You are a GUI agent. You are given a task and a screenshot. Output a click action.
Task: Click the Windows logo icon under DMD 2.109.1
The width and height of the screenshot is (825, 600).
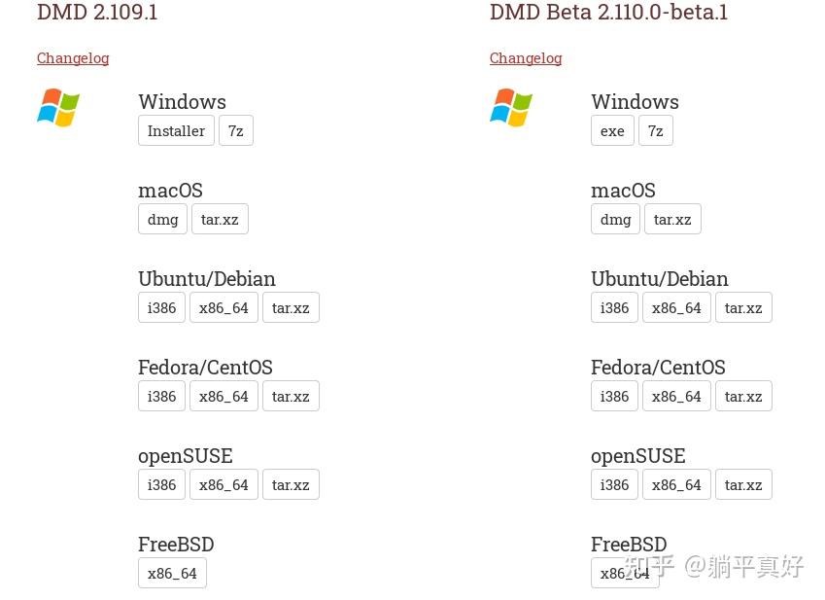(57, 108)
